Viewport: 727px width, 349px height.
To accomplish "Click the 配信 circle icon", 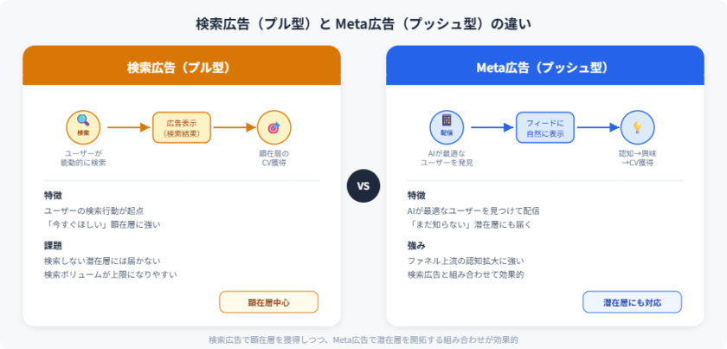I will coord(447,127).
